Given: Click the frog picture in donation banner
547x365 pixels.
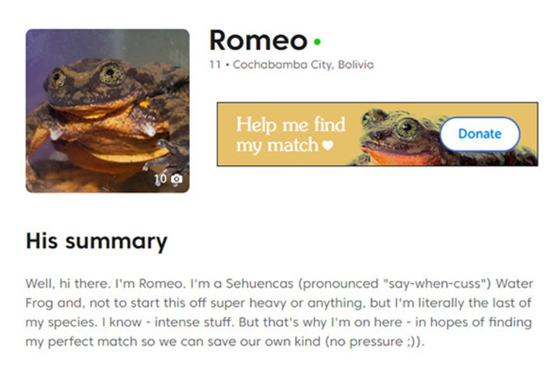Looking at the screenshot, I should [398, 135].
